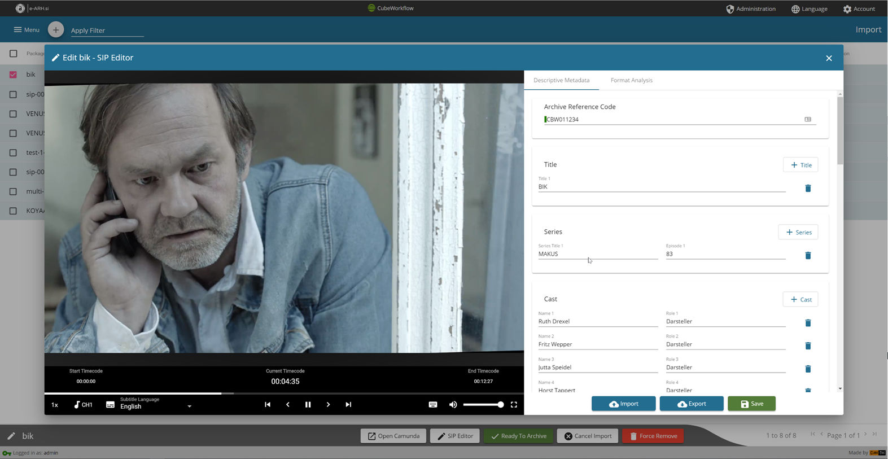This screenshot has width=888, height=459.
Task: Switch to the Format Analysis tab
Action: click(x=631, y=80)
